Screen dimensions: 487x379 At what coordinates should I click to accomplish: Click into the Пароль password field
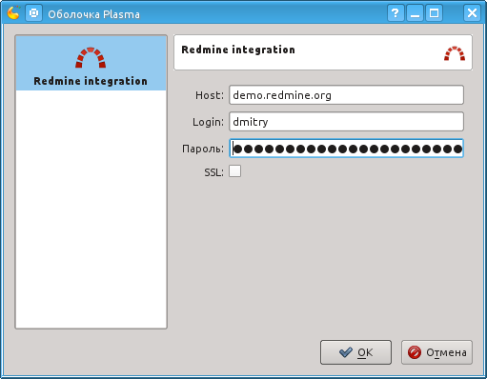[x=346, y=149]
